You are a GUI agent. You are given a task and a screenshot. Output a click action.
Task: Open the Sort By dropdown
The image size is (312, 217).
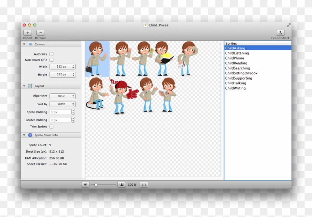click(62, 104)
